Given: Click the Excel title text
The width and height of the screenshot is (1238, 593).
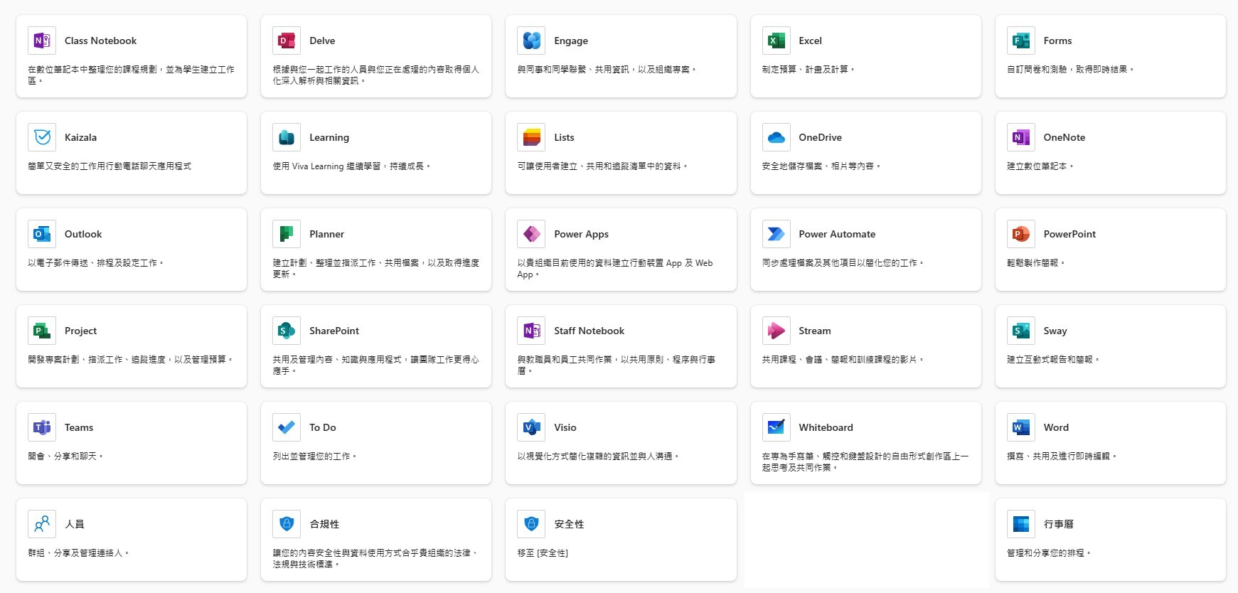Looking at the screenshot, I should tap(810, 41).
